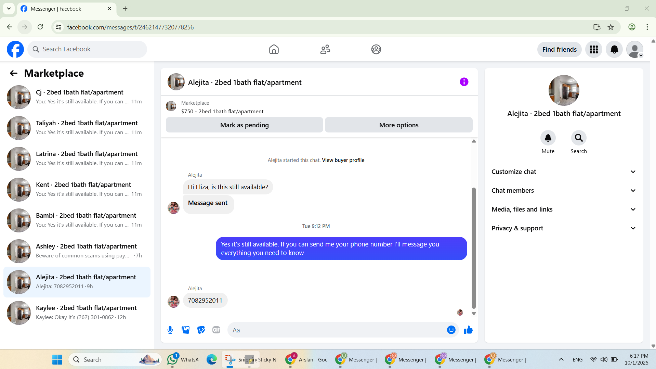Click the browser address bar URL
The height and width of the screenshot is (369, 656).
[130, 27]
